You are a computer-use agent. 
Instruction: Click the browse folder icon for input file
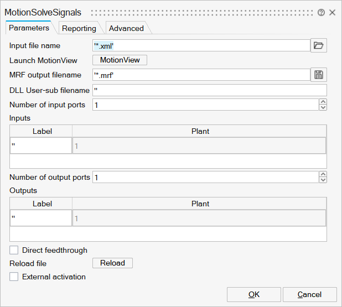tap(318, 46)
